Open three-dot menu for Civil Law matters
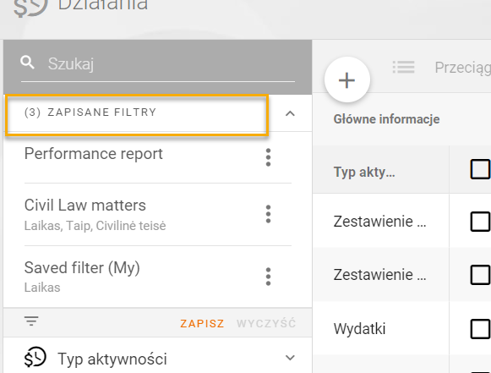 [268, 214]
